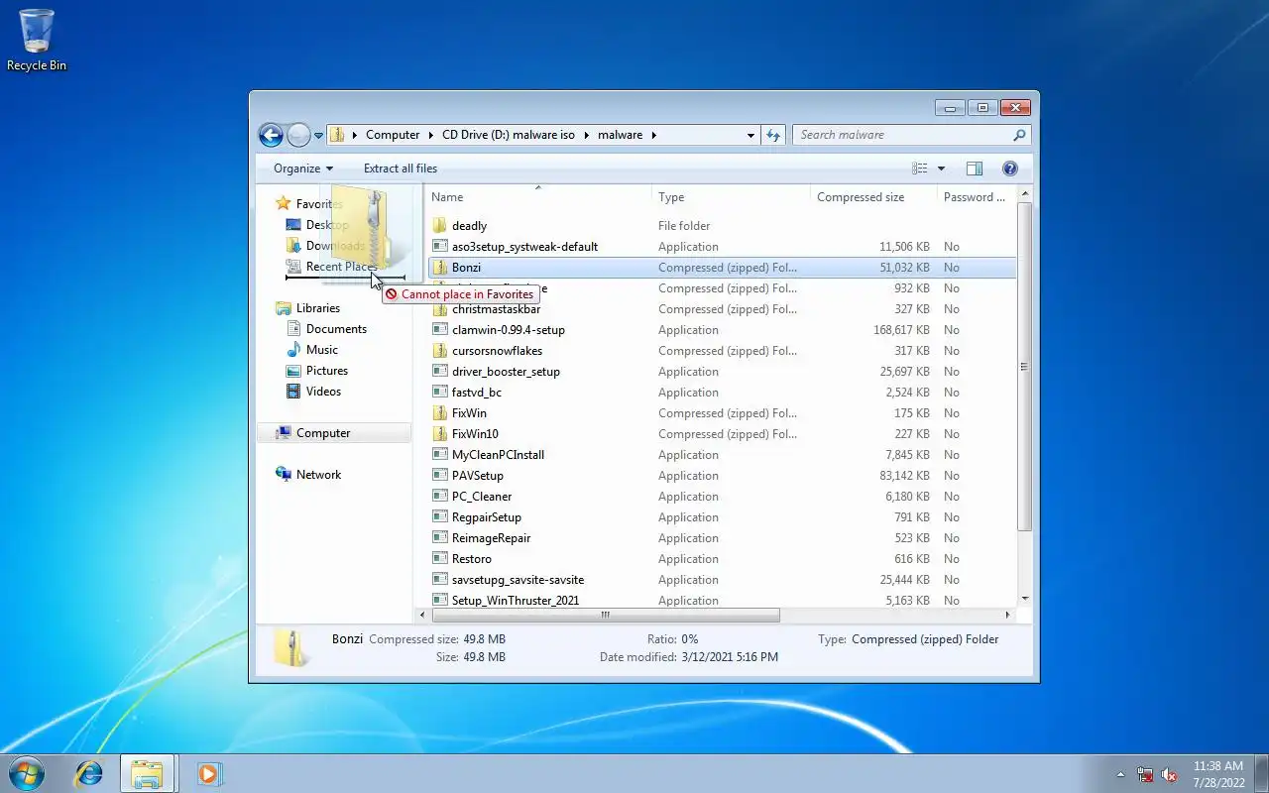The height and width of the screenshot is (793, 1269).
Task: Select Setup_WinThruster_2021 file name
Action: pyautogui.click(x=515, y=601)
